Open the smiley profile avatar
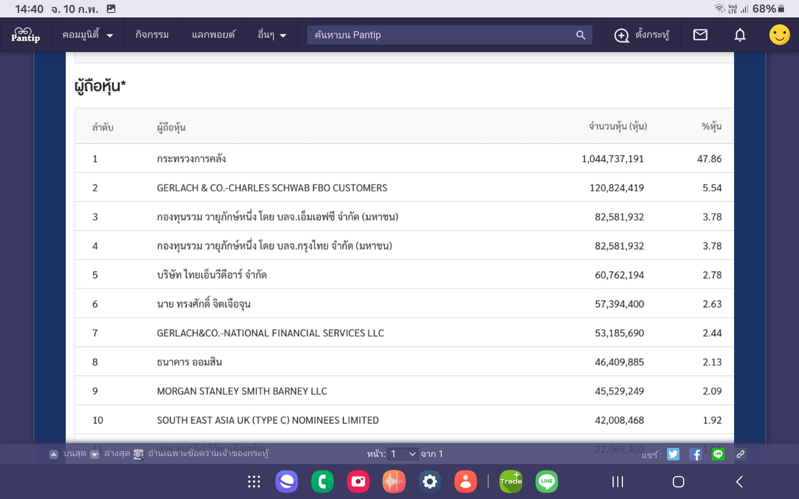 click(x=779, y=35)
